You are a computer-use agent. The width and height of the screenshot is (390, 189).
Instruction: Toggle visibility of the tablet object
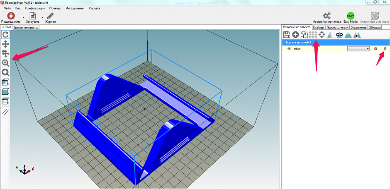tap(289, 49)
